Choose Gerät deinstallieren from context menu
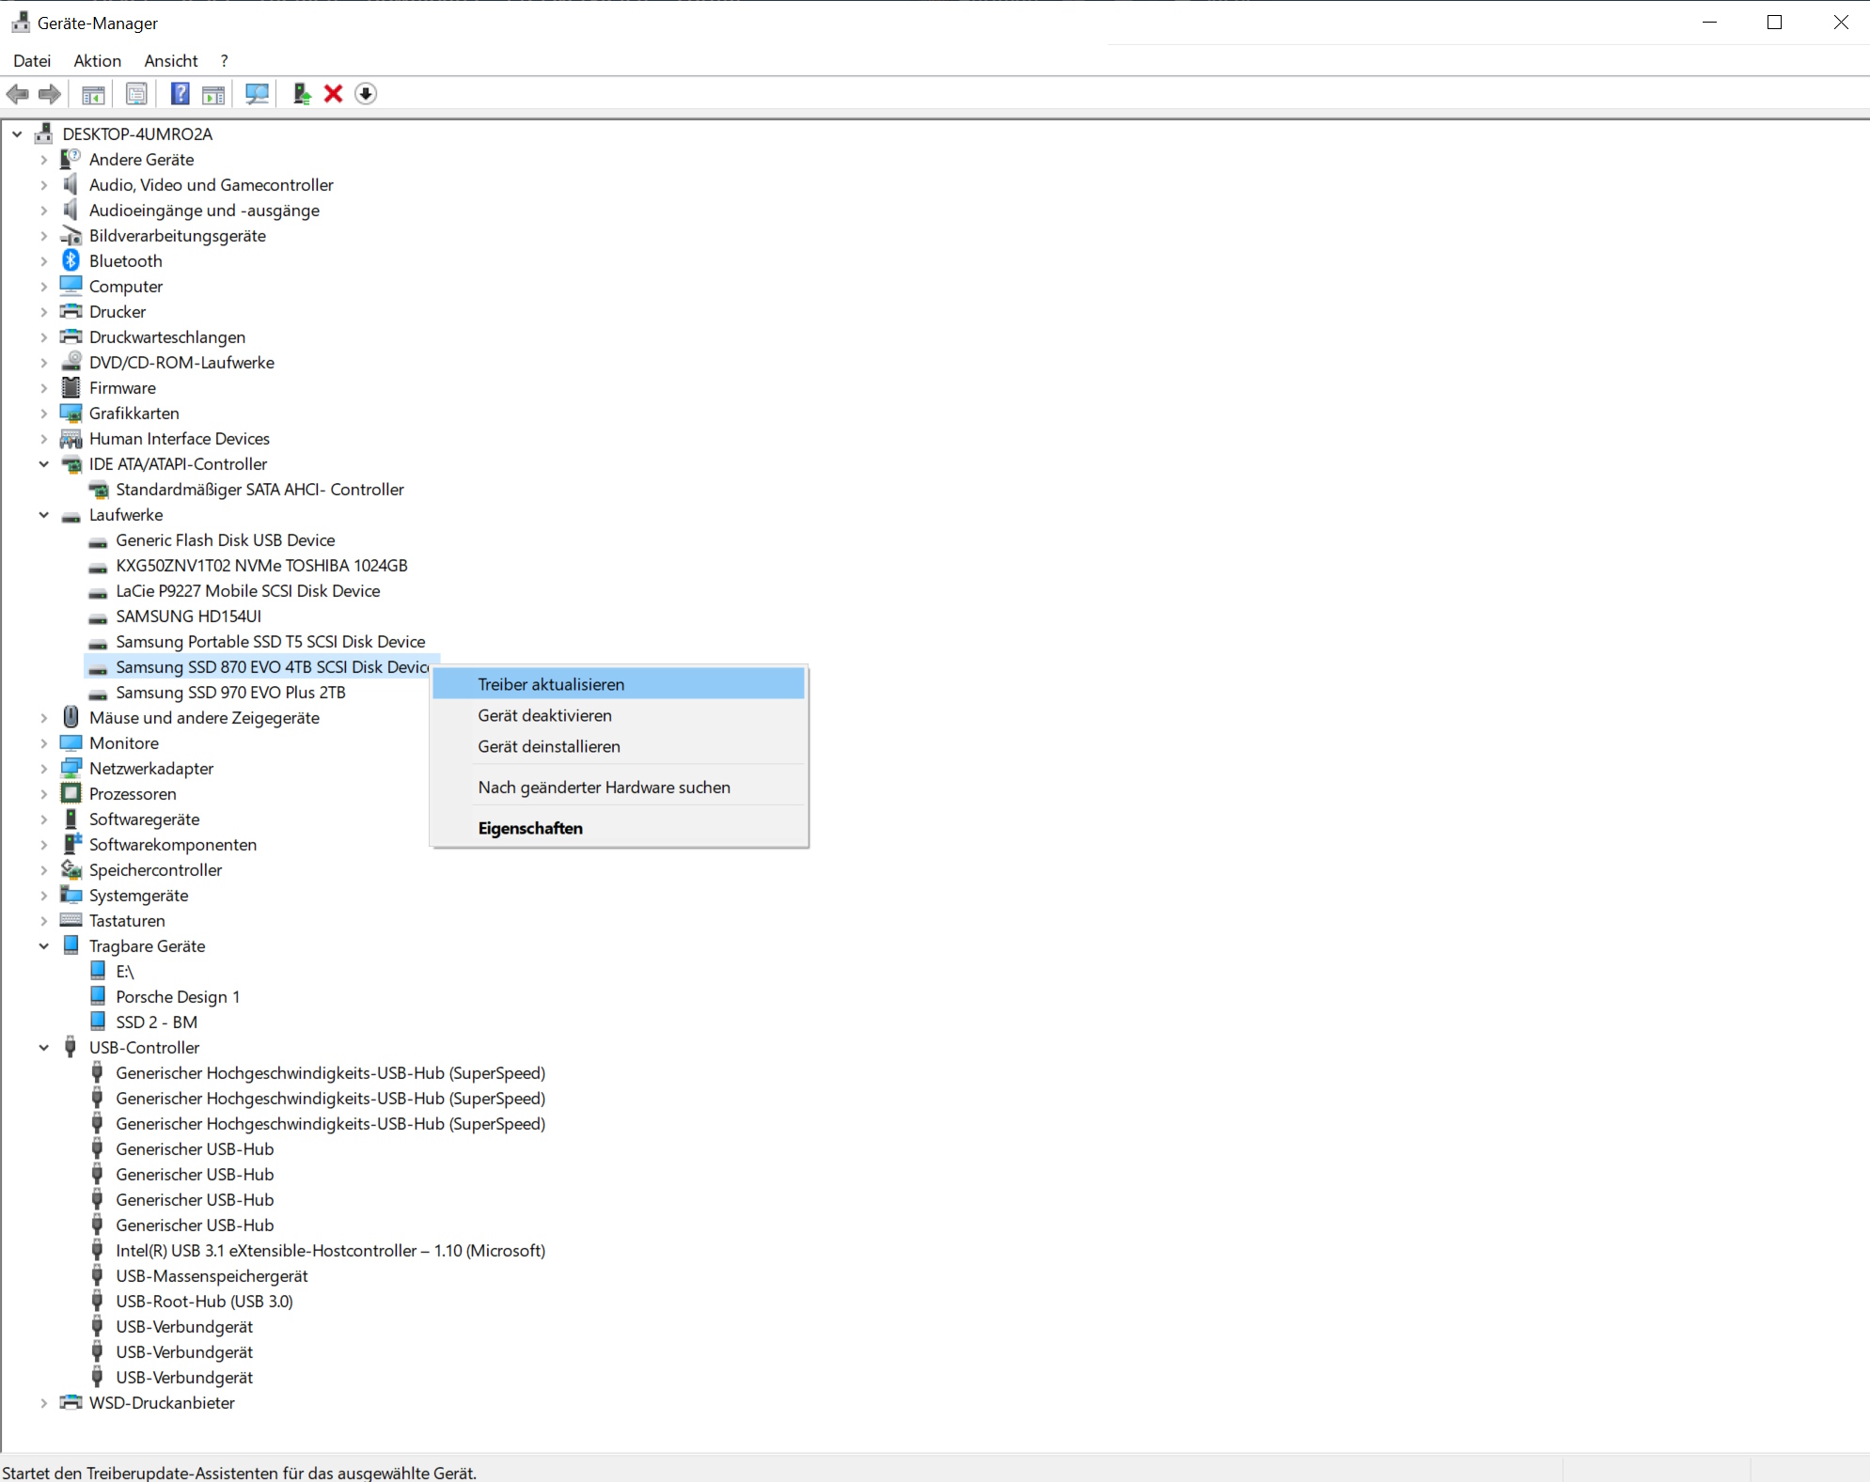Image resolution: width=1870 pixels, height=1482 pixels. pos(549,746)
